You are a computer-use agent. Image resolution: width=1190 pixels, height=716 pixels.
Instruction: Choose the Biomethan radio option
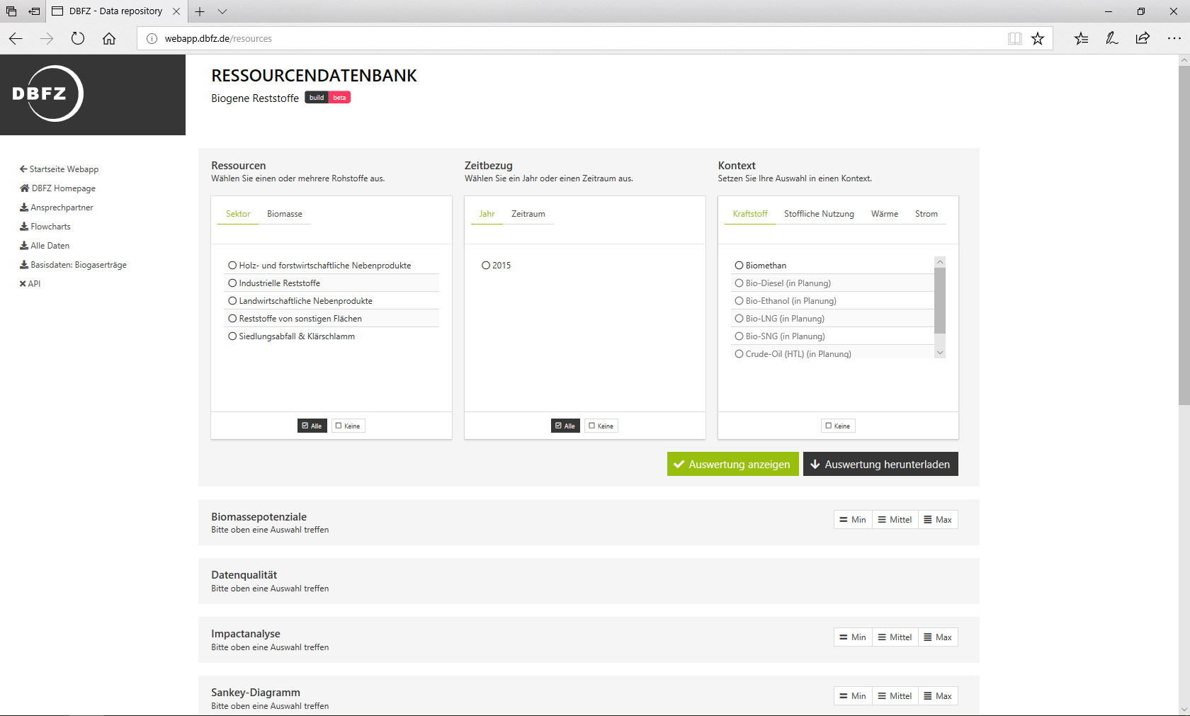coord(739,266)
